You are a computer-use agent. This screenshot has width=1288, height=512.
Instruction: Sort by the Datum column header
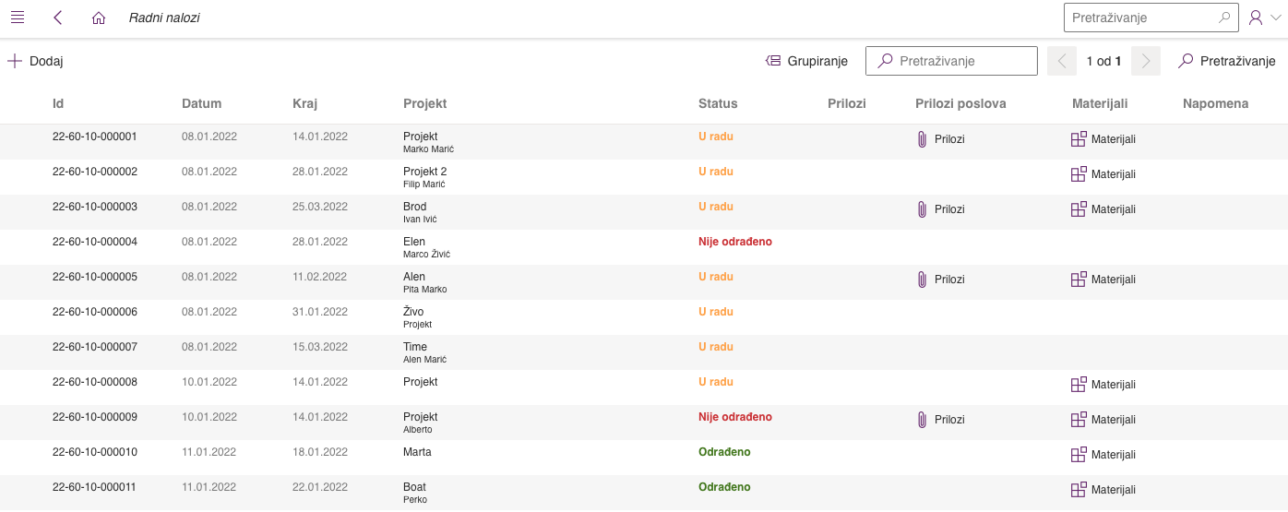click(x=201, y=103)
